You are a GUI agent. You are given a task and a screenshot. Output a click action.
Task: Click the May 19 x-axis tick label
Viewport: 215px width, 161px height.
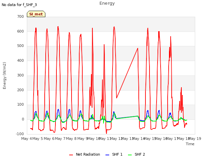pos(195,139)
